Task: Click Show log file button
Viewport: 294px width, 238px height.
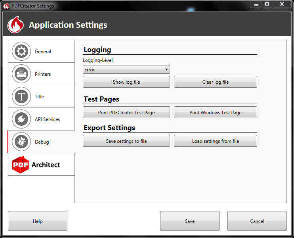Action: click(x=126, y=82)
